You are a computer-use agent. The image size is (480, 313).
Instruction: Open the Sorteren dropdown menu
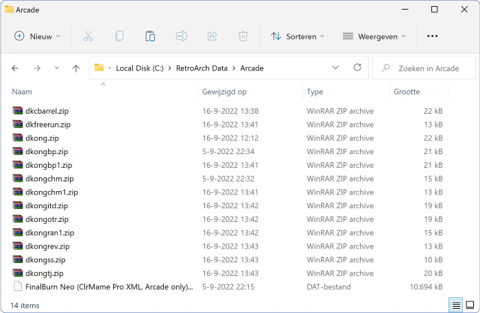298,36
